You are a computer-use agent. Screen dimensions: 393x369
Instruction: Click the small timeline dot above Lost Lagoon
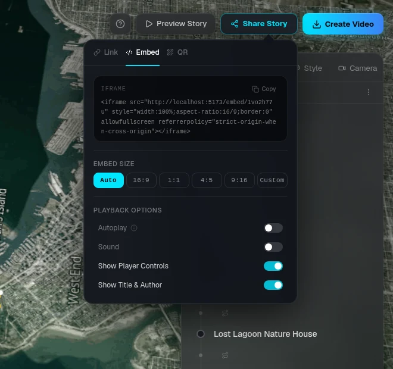coord(201,313)
